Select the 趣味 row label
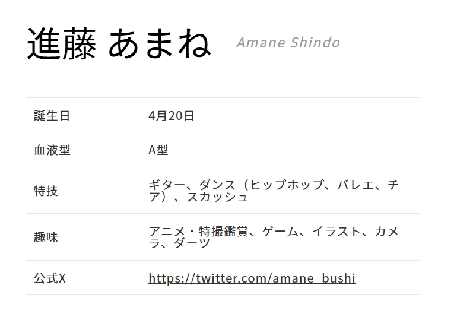Viewport: 457px width, 320px height. 46,237
